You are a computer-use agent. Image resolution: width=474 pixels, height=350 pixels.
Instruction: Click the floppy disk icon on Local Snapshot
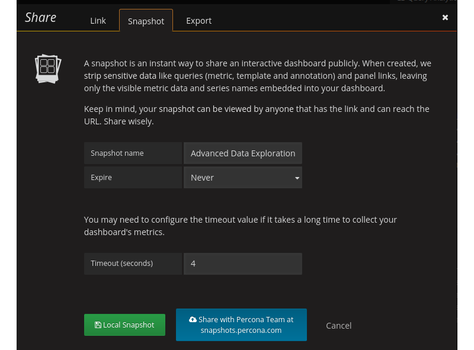[x=98, y=325]
